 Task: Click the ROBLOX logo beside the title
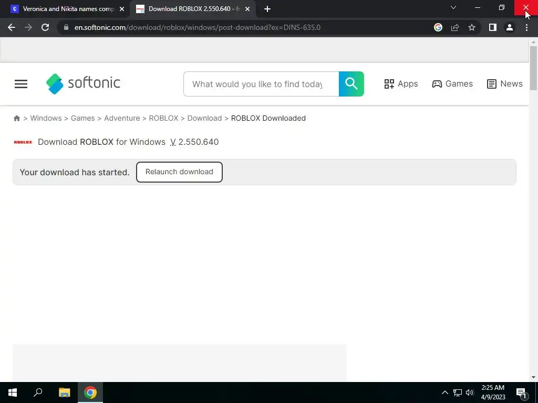pyautogui.click(x=23, y=142)
